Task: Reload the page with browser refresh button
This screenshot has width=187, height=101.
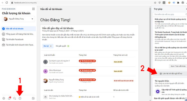Action: coord(7,3)
